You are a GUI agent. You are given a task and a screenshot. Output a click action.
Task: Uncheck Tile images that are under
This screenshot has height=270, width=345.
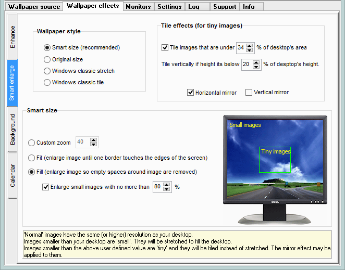165,48
